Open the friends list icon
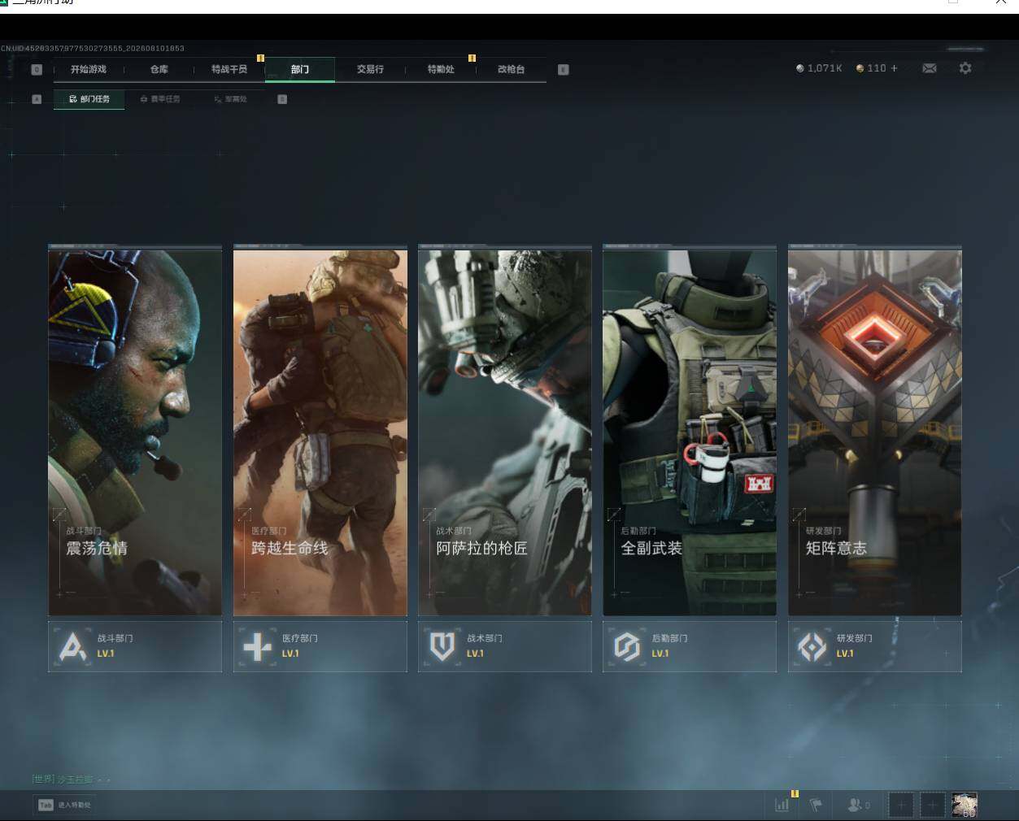 point(858,805)
